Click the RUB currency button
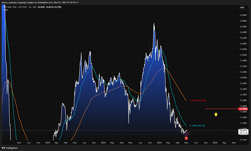251x151 pixels. (x=243, y=8)
